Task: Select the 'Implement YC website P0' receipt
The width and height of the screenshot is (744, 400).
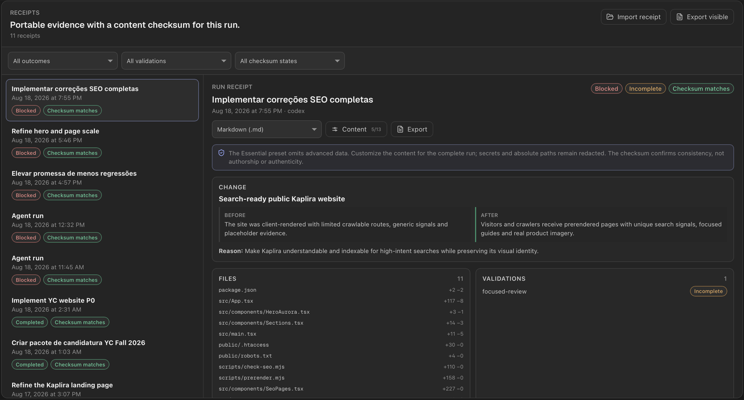Action: click(x=102, y=311)
